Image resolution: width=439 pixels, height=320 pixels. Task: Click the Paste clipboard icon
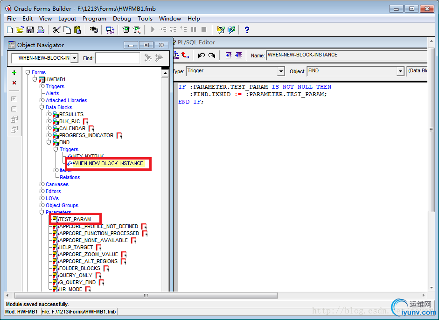pyautogui.click(x=77, y=30)
